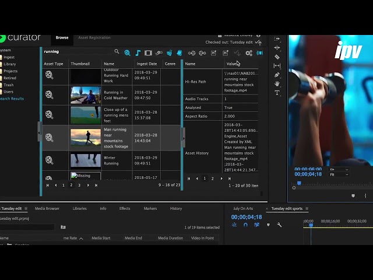The image size is (373, 280).
Task: Sort by Frame Rate column arrow
Action: (81, 239)
